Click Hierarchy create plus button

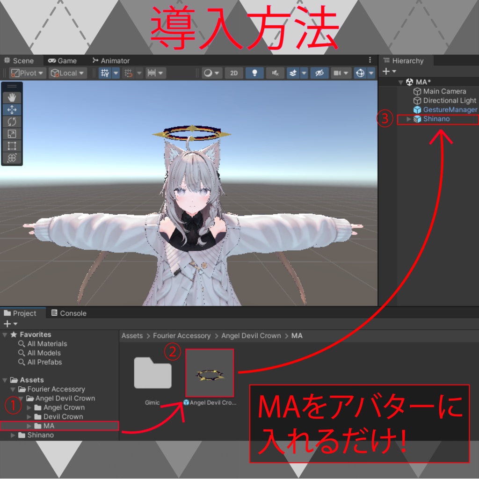point(389,72)
